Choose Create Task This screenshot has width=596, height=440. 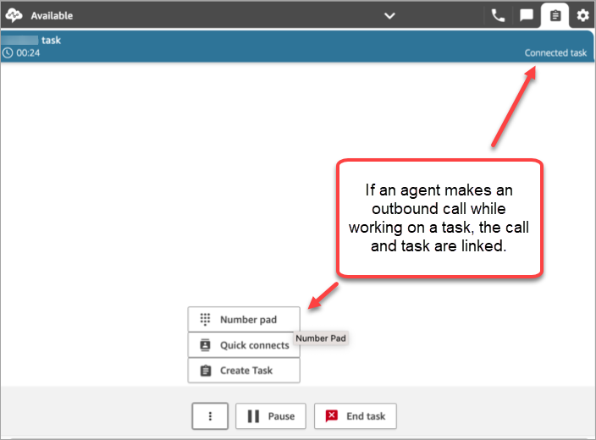coord(244,371)
